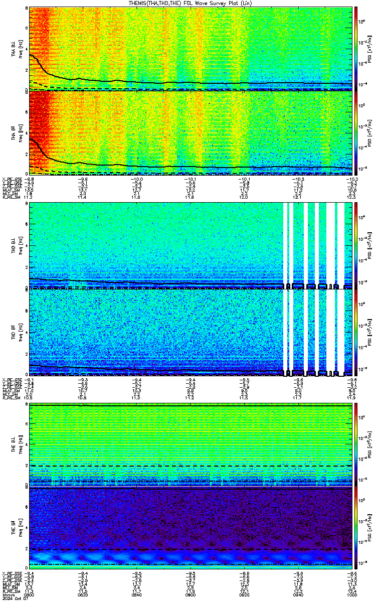
Task: Select the THD B-perpendicular spectrogram panel
Action: 191,246
